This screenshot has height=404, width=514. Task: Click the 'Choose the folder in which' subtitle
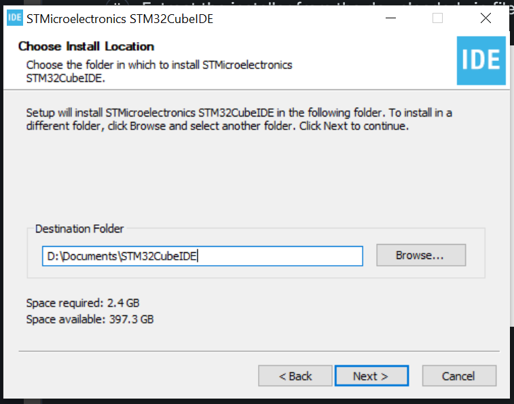click(x=159, y=72)
